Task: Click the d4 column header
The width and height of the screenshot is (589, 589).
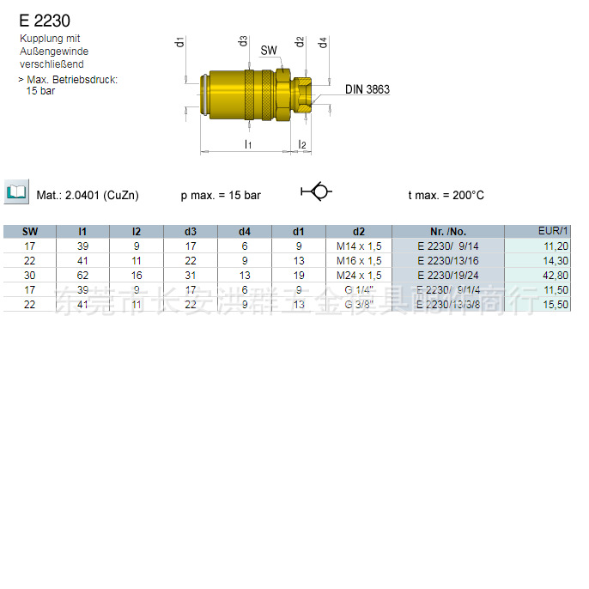Action: [x=245, y=232]
